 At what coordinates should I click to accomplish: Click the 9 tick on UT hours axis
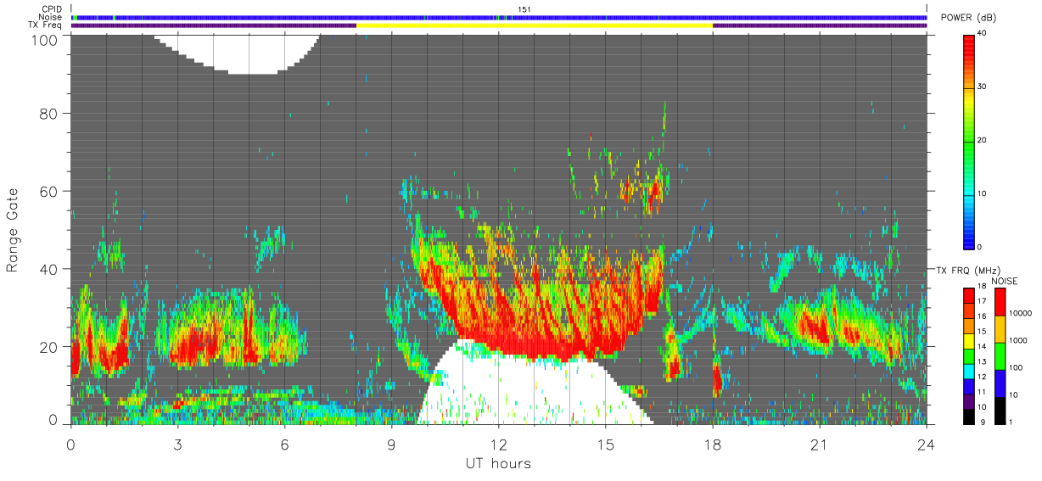coord(392,445)
